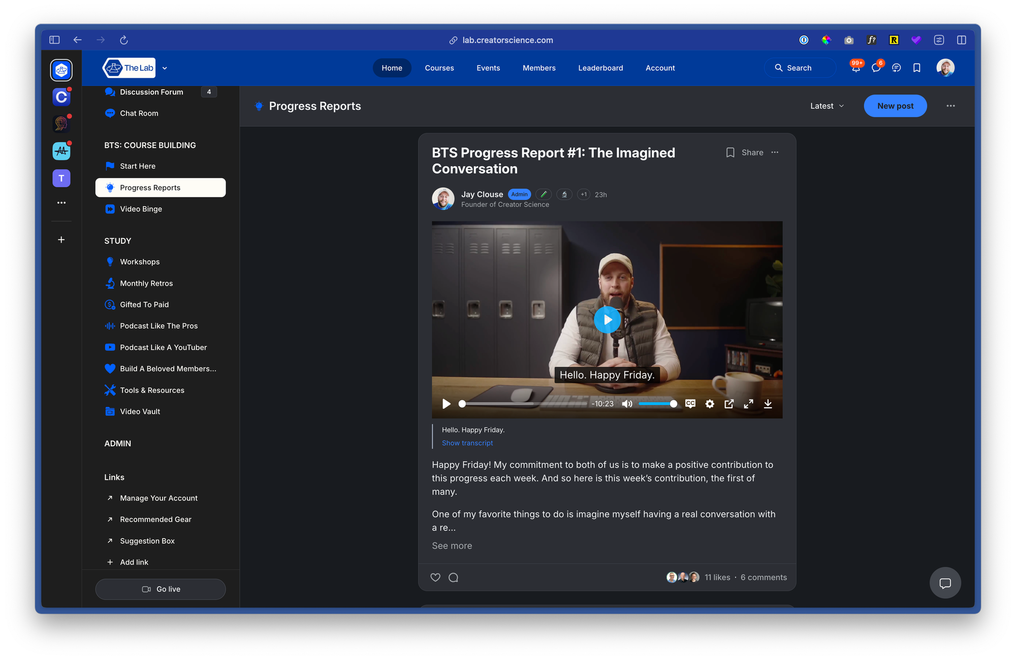Click Share on the post
1016x660 pixels.
pos(752,152)
